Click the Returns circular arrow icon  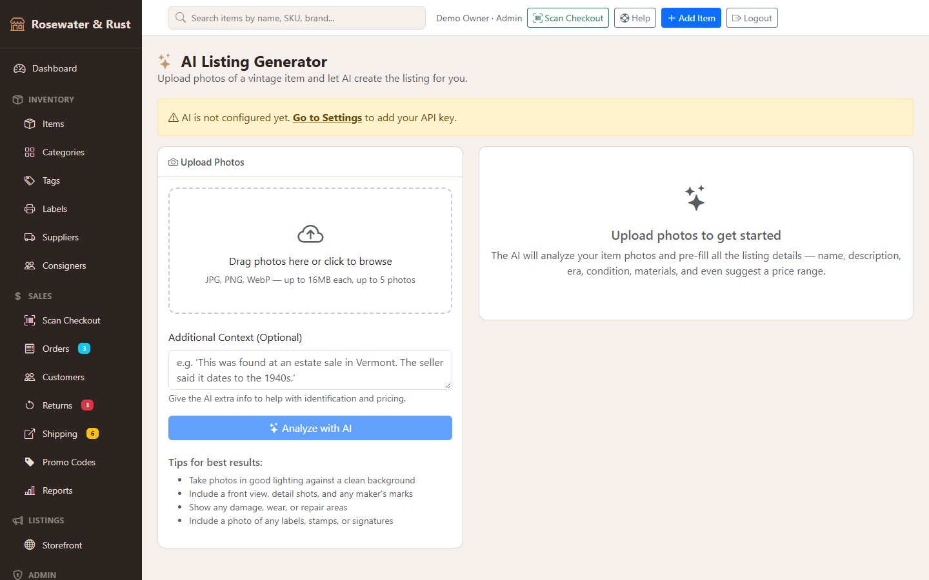pyautogui.click(x=30, y=405)
